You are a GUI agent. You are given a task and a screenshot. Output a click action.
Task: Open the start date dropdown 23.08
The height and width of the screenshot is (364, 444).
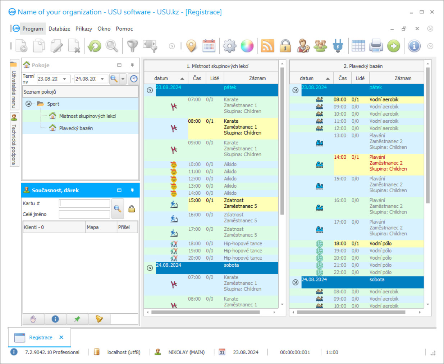[x=65, y=79]
